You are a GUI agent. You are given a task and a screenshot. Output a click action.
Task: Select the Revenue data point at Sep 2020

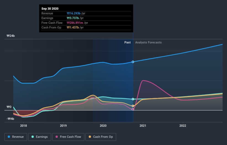tap(133, 62)
